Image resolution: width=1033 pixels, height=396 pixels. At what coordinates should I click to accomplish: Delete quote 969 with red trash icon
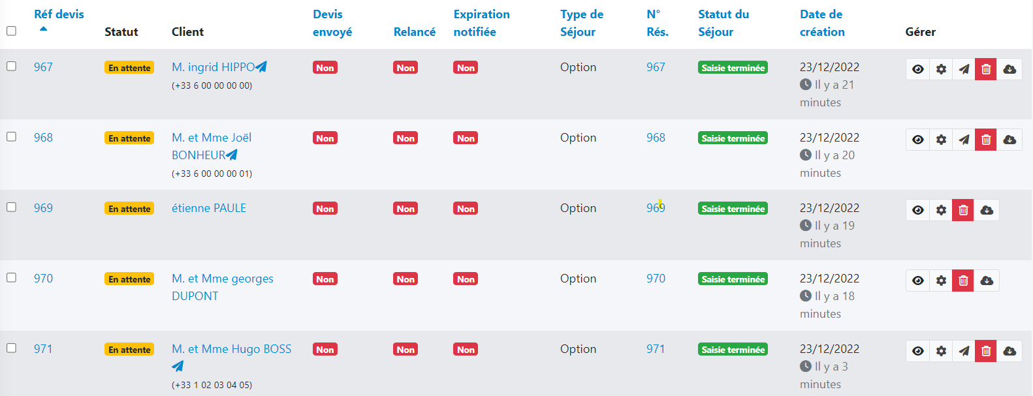coord(963,210)
